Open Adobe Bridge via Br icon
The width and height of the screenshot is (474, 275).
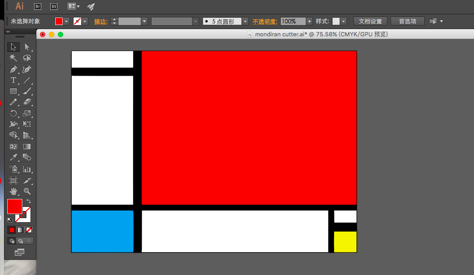[38, 6]
